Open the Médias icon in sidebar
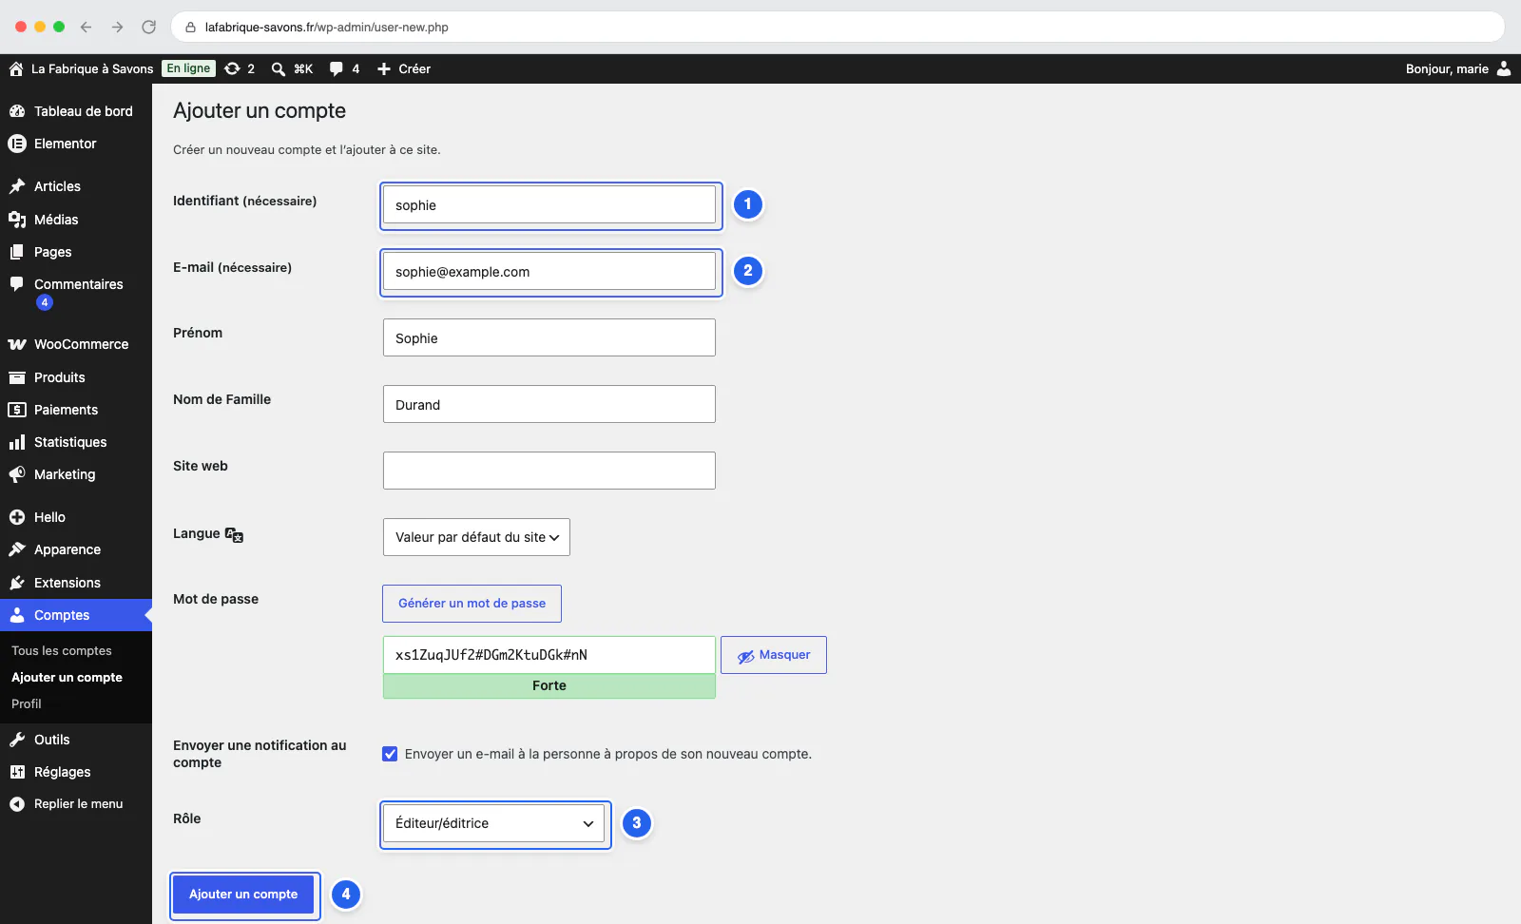Screen dimensions: 1521x924 click(17, 220)
